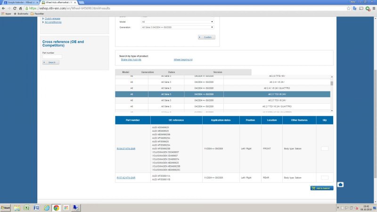Expand the Model dropdown
377x212 pixels.
(177, 21)
